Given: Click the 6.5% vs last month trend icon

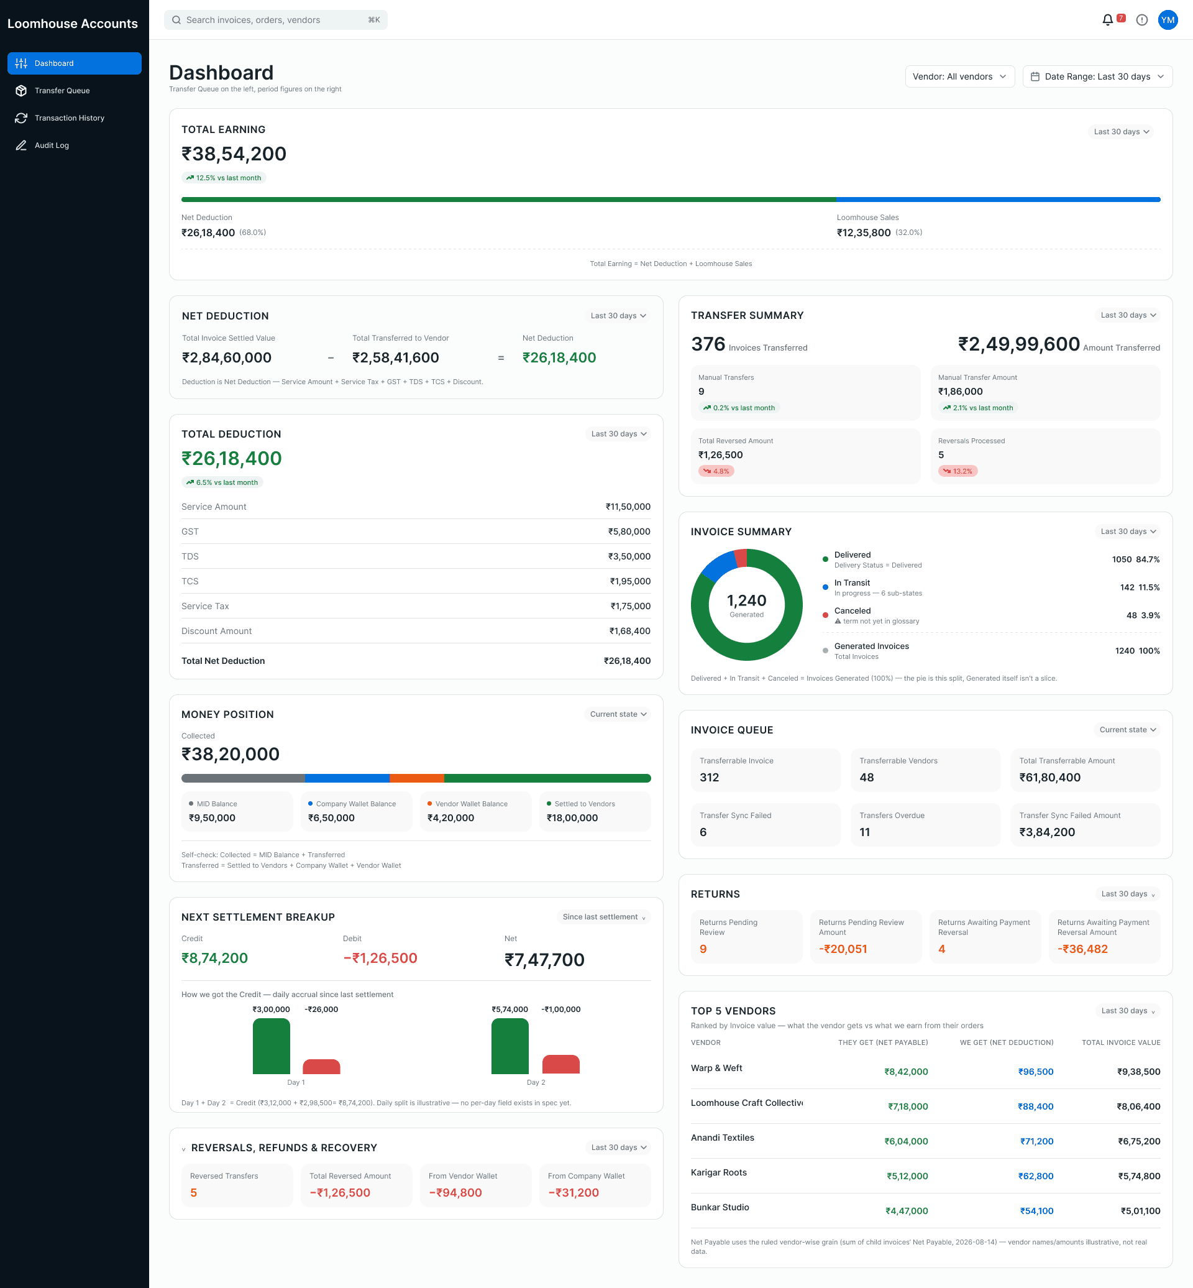Looking at the screenshot, I should click(x=190, y=482).
